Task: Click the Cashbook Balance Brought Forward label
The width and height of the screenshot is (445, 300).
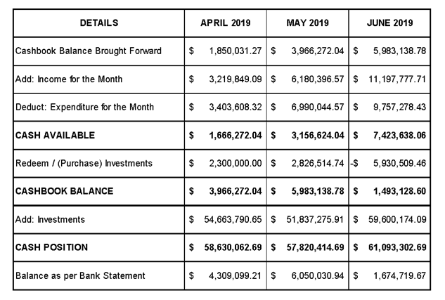Action: coord(89,51)
